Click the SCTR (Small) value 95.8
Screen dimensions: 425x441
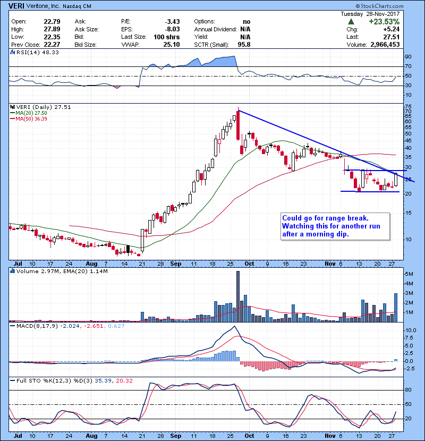244,45
